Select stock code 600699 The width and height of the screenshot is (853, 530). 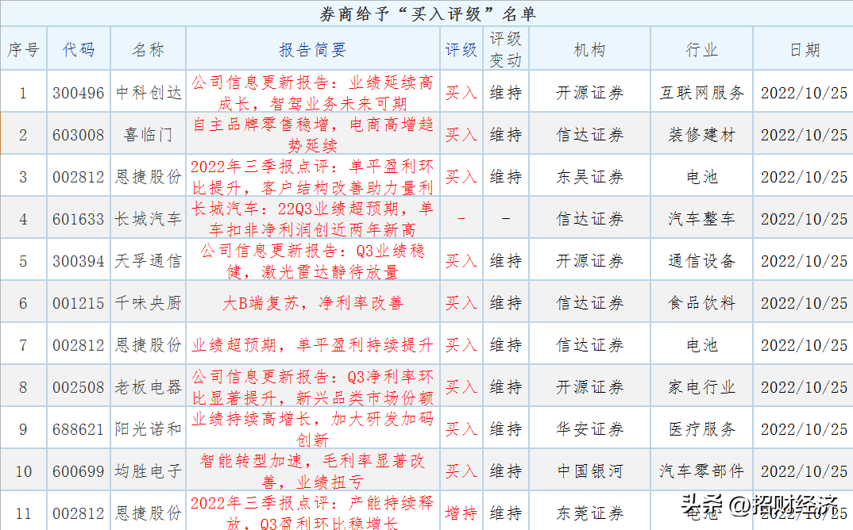point(79,471)
